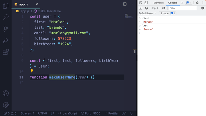Clear the console with the clear icon
This screenshot has width=206, height=116.
coord(146,8)
